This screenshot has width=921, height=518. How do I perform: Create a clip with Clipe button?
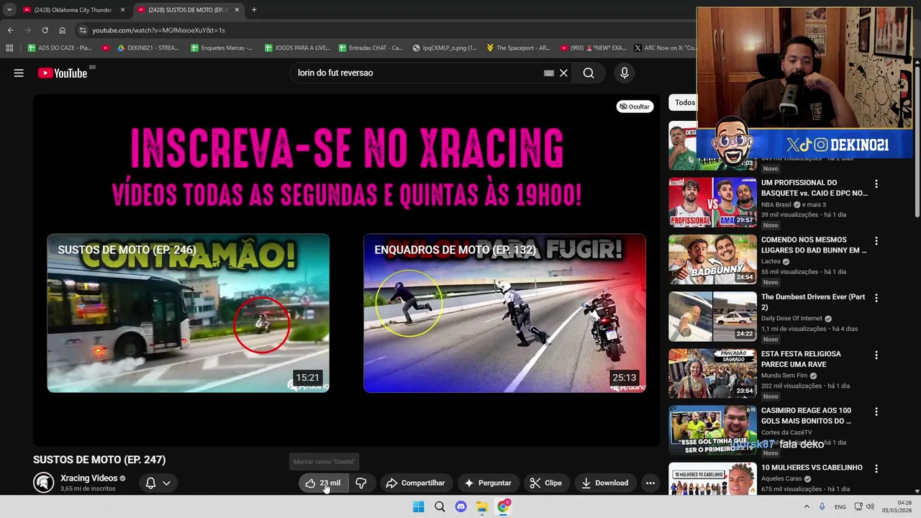tap(546, 483)
